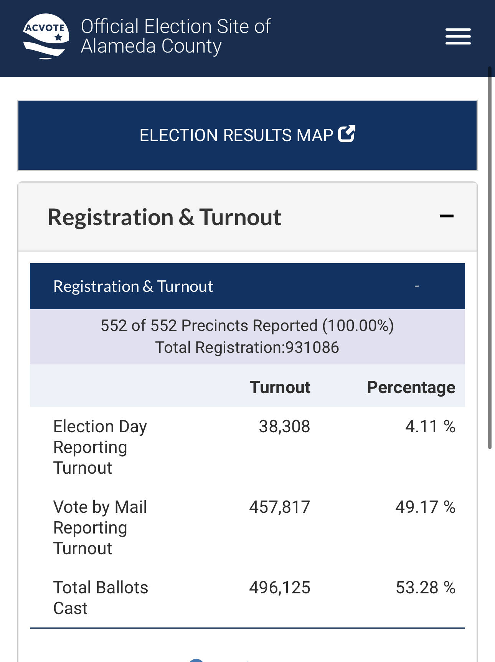Click the 457,817 vote by mail value
The width and height of the screenshot is (495, 662).
(x=280, y=507)
